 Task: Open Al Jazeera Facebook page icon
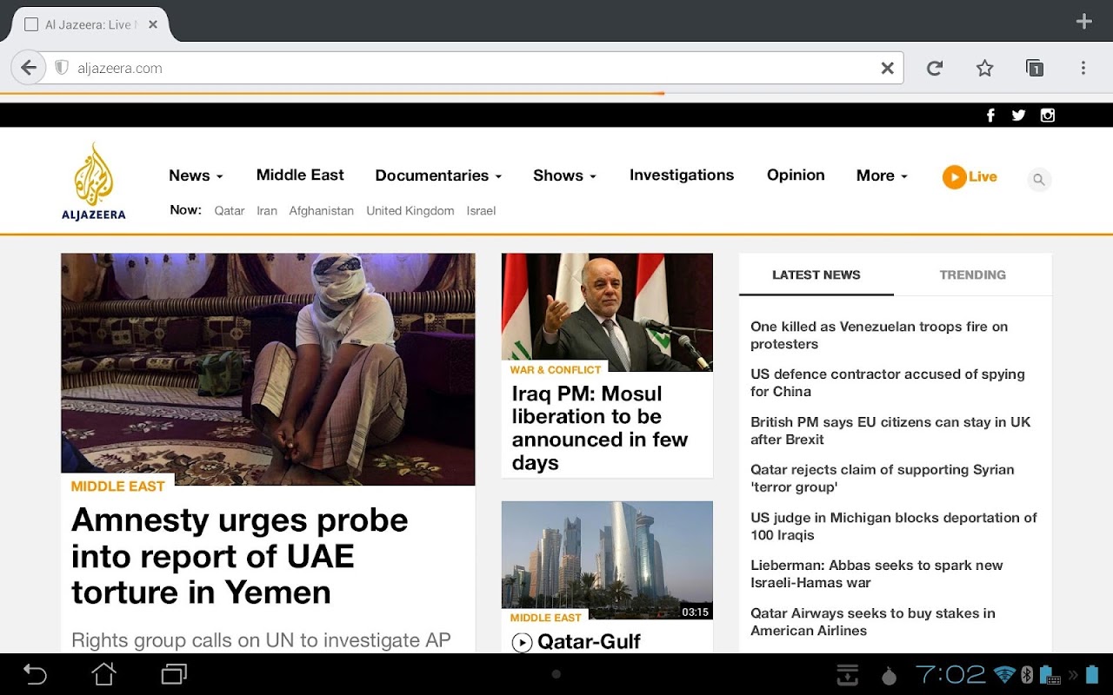990,116
